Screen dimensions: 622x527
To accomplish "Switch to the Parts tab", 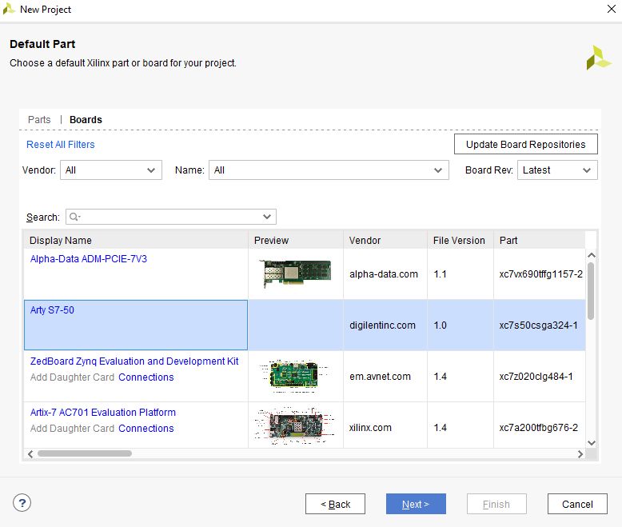I will (39, 119).
